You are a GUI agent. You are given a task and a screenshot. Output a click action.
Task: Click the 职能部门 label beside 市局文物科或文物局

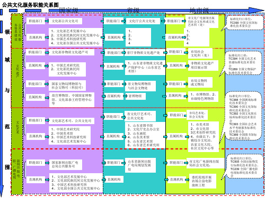(175, 84)
